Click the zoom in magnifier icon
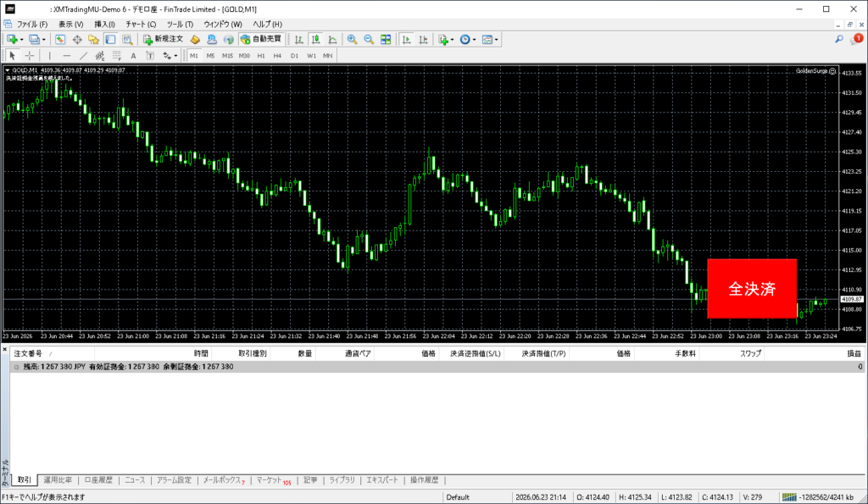 tap(352, 39)
